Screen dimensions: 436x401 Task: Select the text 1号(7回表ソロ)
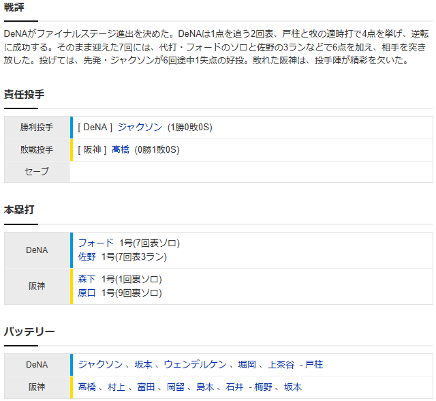(x=150, y=243)
